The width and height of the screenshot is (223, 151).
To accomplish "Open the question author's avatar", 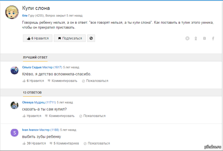I will coord(12,12).
